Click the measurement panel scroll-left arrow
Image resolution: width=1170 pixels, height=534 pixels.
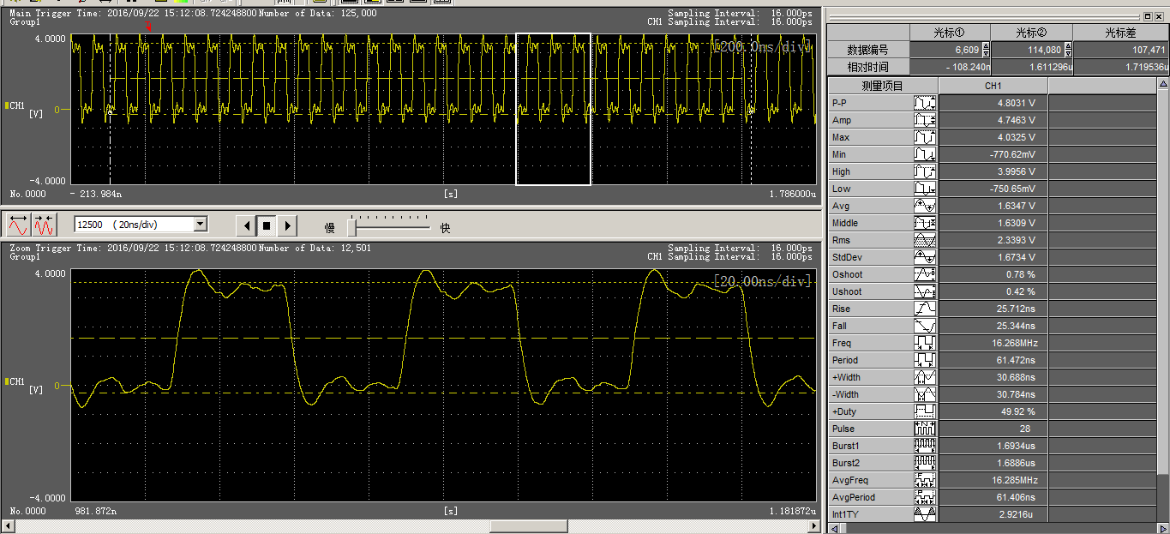point(834,529)
